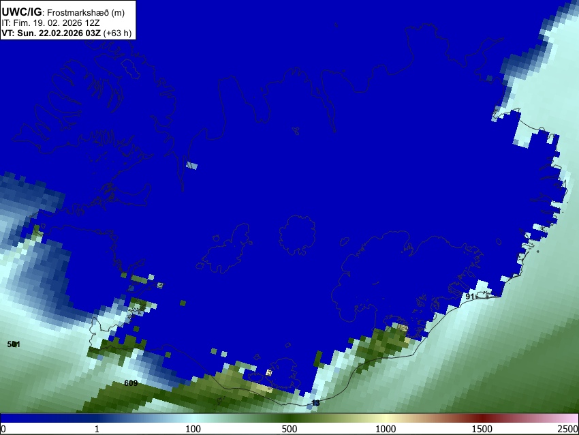This screenshot has width=579, height=435.
Task: Click the map value label '13'
Action: (315, 403)
